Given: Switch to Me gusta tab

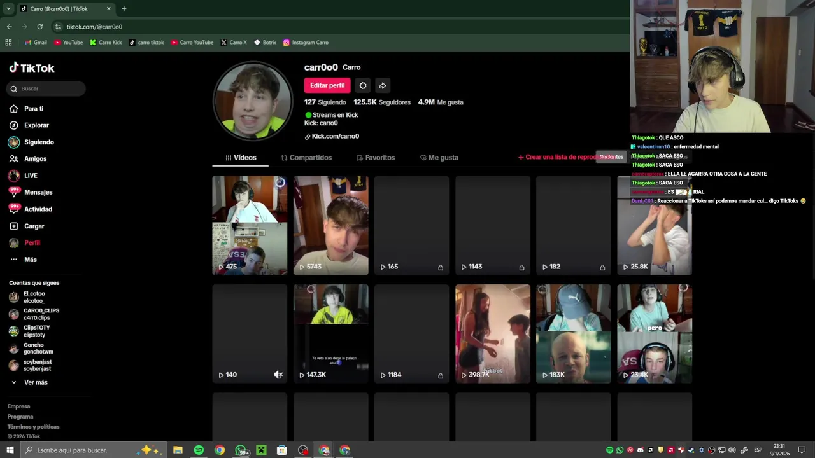Looking at the screenshot, I should (x=439, y=158).
